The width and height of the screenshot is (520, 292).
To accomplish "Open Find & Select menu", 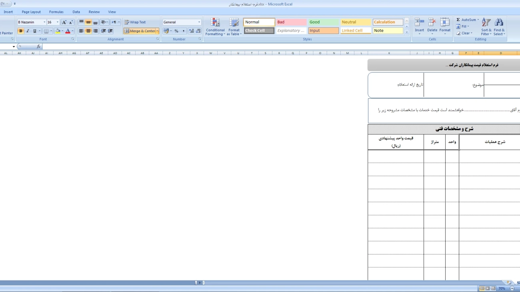I will pyautogui.click(x=499, y=27).
